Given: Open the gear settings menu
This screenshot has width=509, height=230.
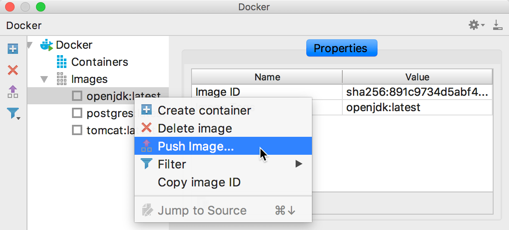Looking at the screenshot, I should tap(476, 25).
